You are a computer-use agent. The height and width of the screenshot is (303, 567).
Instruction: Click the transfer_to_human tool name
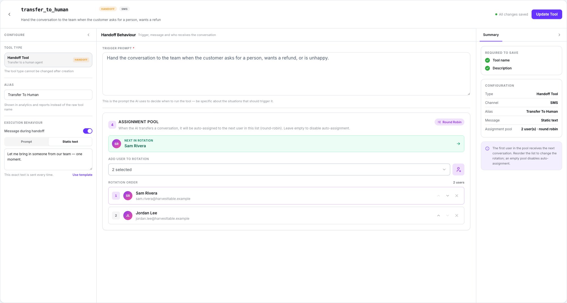coord(45,10)
